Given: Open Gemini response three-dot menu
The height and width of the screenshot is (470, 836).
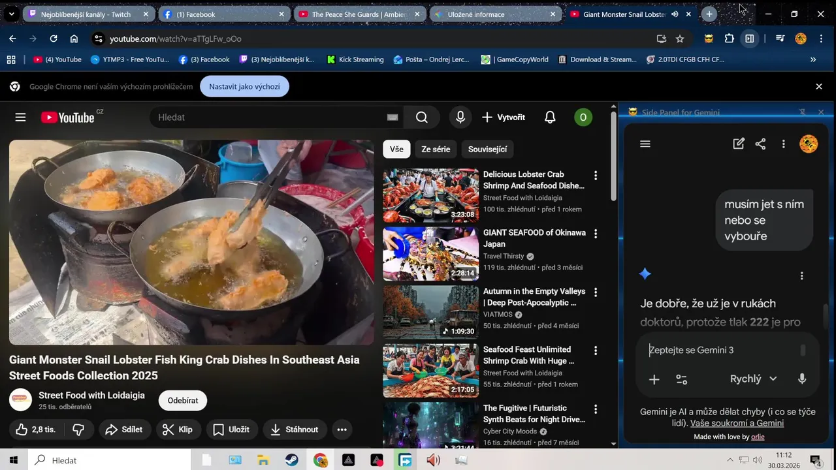Looking at the screenshot, I should pyautogui.click(x=802, y=276).
